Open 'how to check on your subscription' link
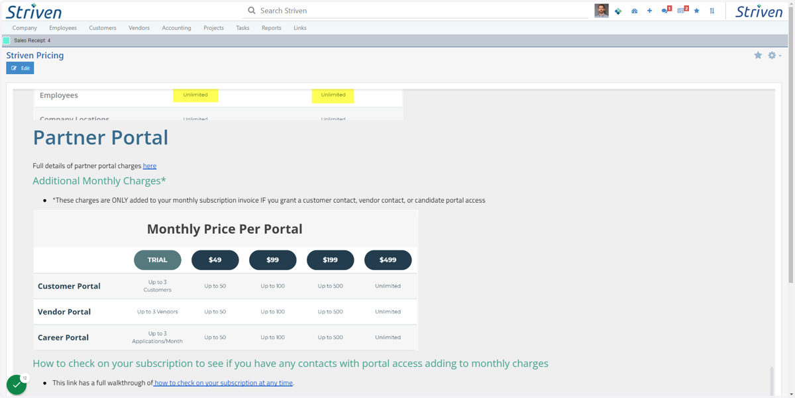This screenshot has height=398, width=795. [223, 383]
